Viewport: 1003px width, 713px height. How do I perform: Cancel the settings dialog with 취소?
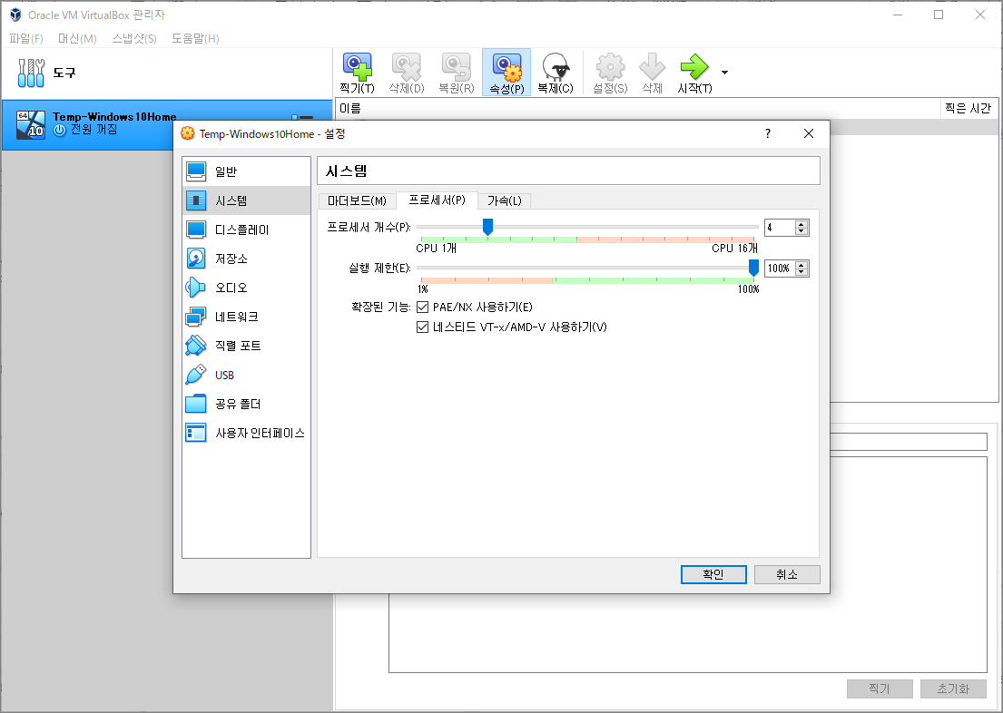787,574
